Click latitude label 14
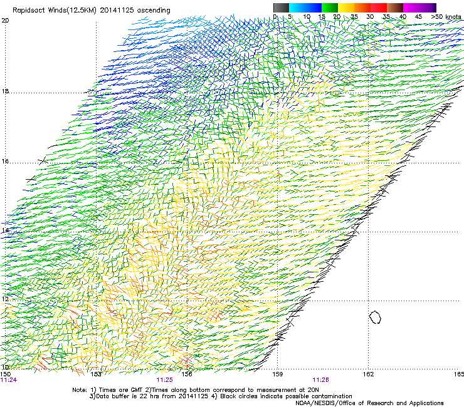 [5, 230]
